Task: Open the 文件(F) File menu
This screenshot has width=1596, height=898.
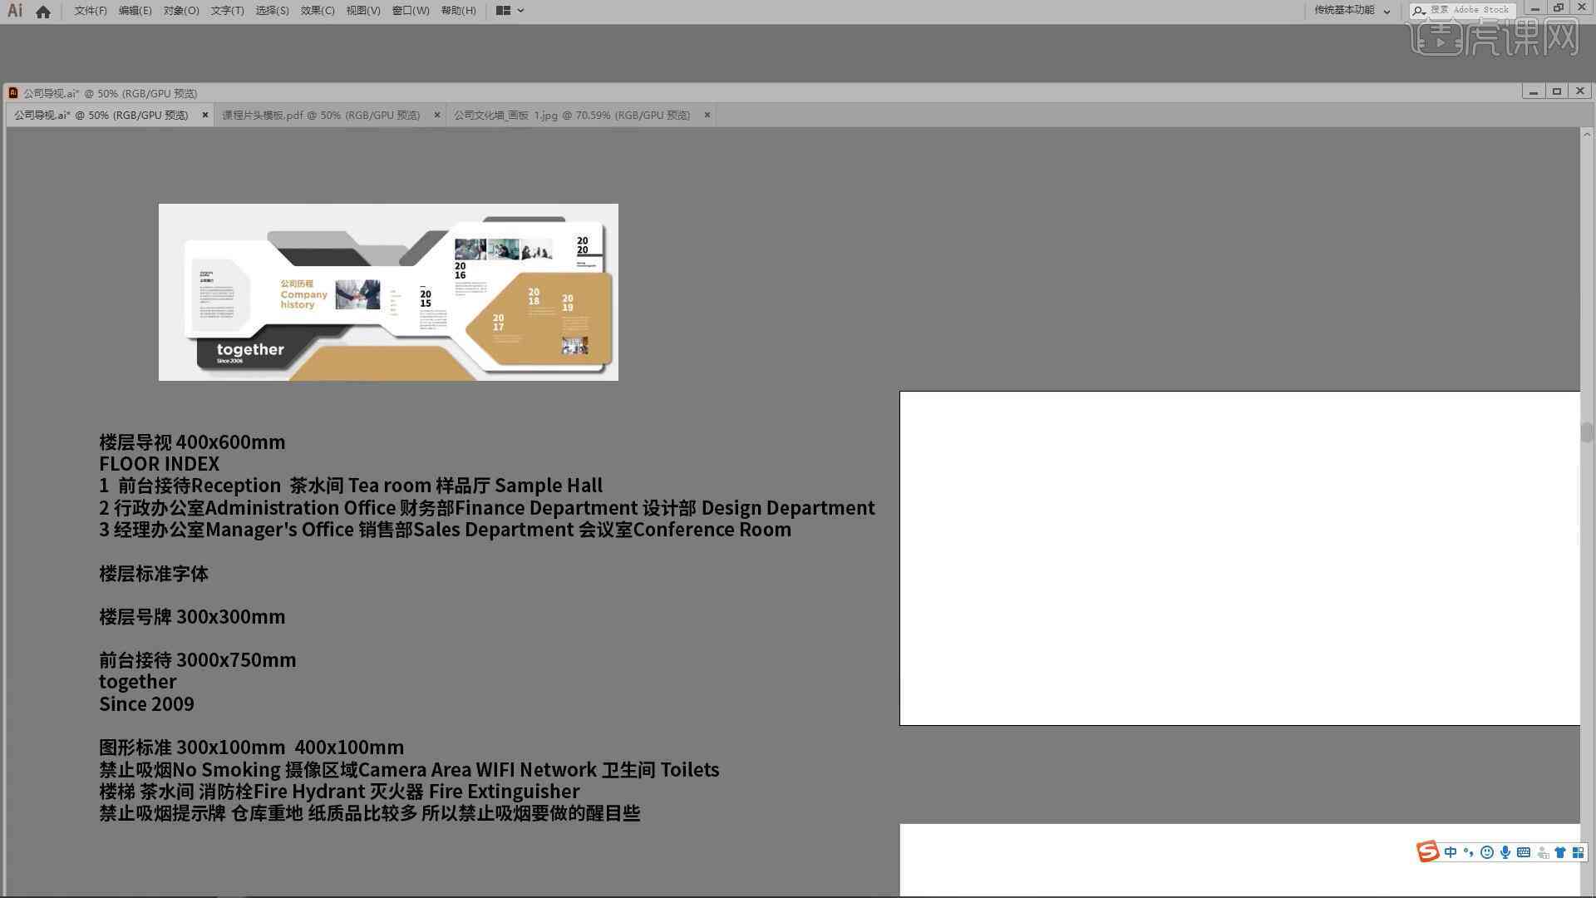Action: tap(87, 10)
